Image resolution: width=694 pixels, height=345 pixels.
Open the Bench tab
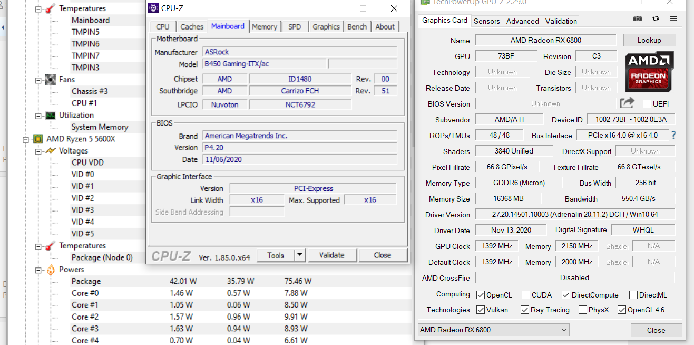[x=357, y=26]
